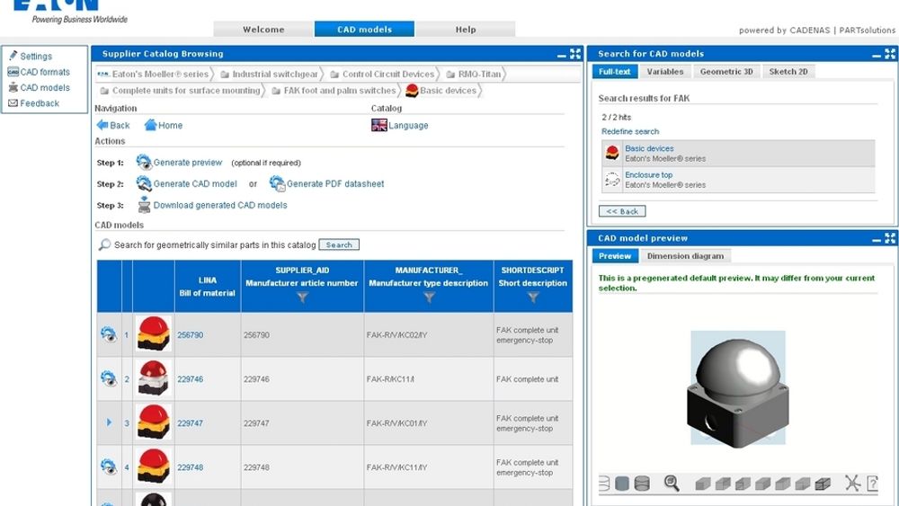Select the Sketch 2D search tab
Image resolution: width=899 pixels, height=506 pixels.
coord(788,72)
